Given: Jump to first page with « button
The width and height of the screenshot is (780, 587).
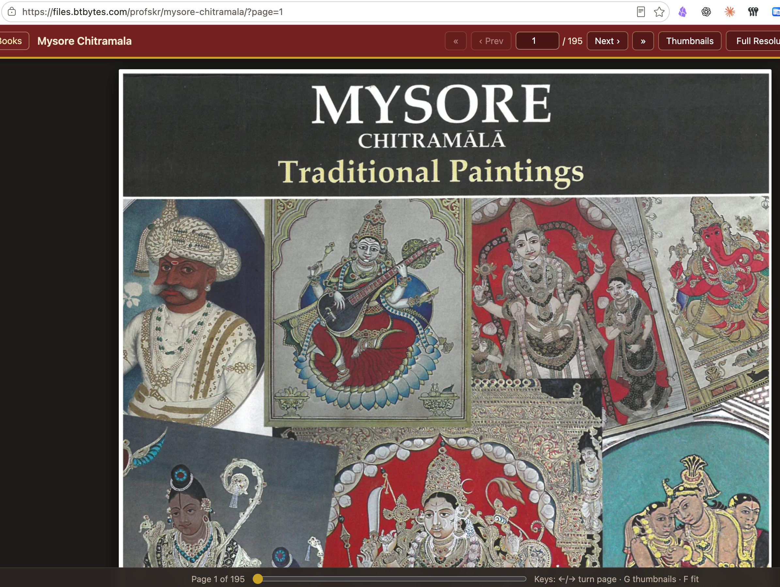Looking at the screenshot, I should click(x=456, y=41).
